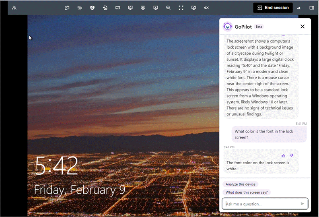Click the grayed-out multi-monitor icon
The height and width of the screenshot is (217, 319).
[80, 8]
